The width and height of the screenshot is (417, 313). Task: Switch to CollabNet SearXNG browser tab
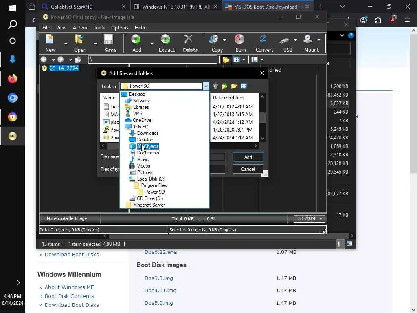[85, 7]
